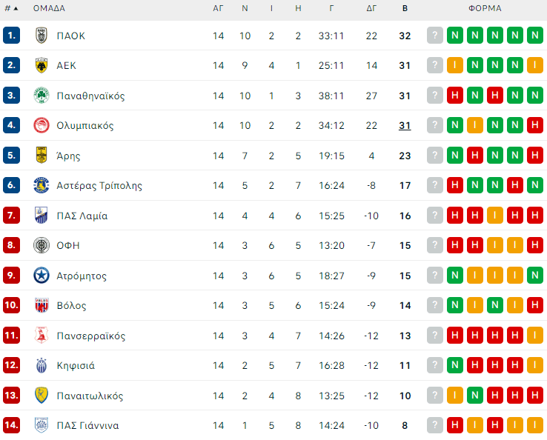Click the Παναιτωλικός yellow crest
Screen dimensions: 547x440
42,396
